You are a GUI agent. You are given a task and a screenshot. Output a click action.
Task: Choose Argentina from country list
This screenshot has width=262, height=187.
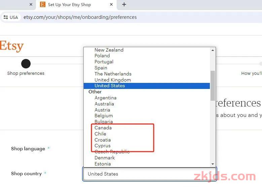coord(147,98)
